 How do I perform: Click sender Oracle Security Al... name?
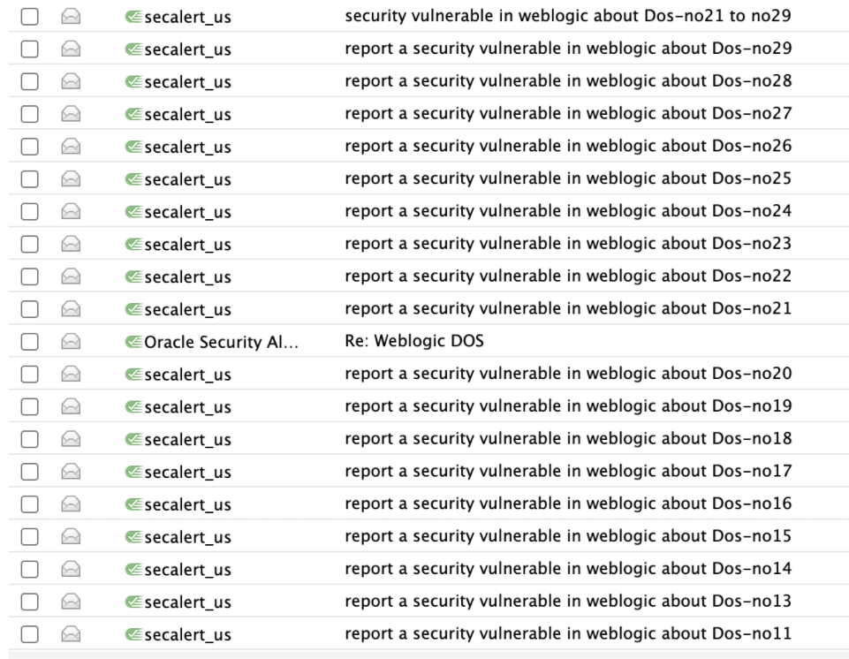click(221, 342)
